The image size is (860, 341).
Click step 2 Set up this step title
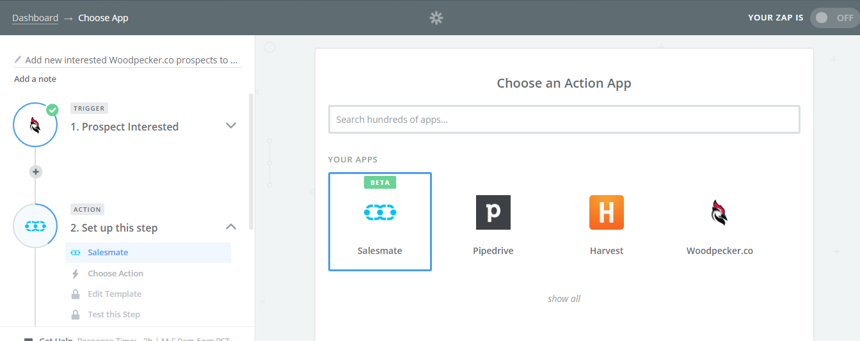pos(114,228)
